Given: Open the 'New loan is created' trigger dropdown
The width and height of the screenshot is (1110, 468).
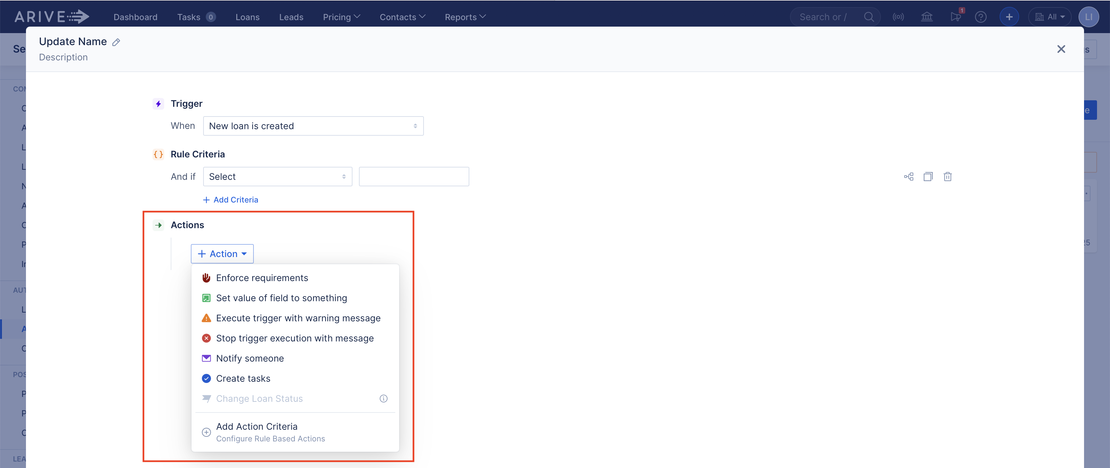Looking at the screenshot, I should [x=313, y=125].
